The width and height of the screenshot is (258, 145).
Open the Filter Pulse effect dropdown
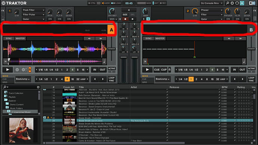tap(34, 15)
